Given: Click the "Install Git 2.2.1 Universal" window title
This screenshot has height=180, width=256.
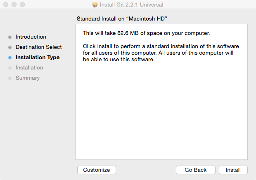Looking at the screenshot, I should click(132, 5).
